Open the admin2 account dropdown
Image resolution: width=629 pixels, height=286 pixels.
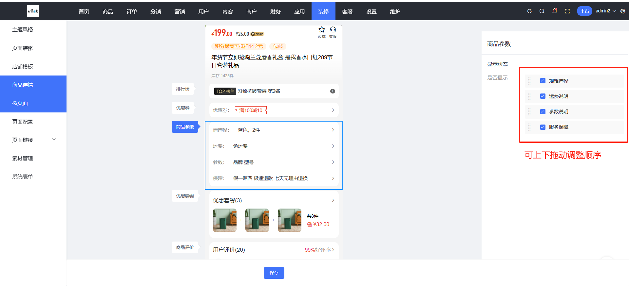[x=605, y=11]
